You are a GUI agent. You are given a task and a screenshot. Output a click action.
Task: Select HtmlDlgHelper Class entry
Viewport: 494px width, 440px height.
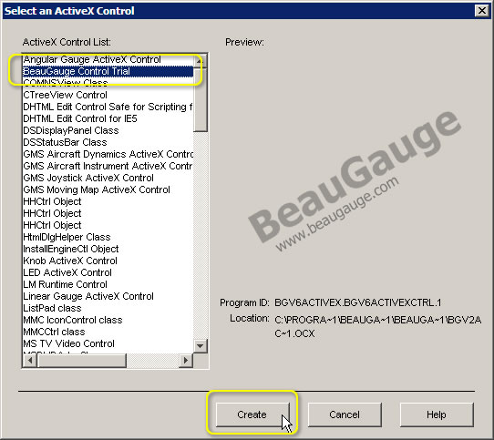(108, 237)
